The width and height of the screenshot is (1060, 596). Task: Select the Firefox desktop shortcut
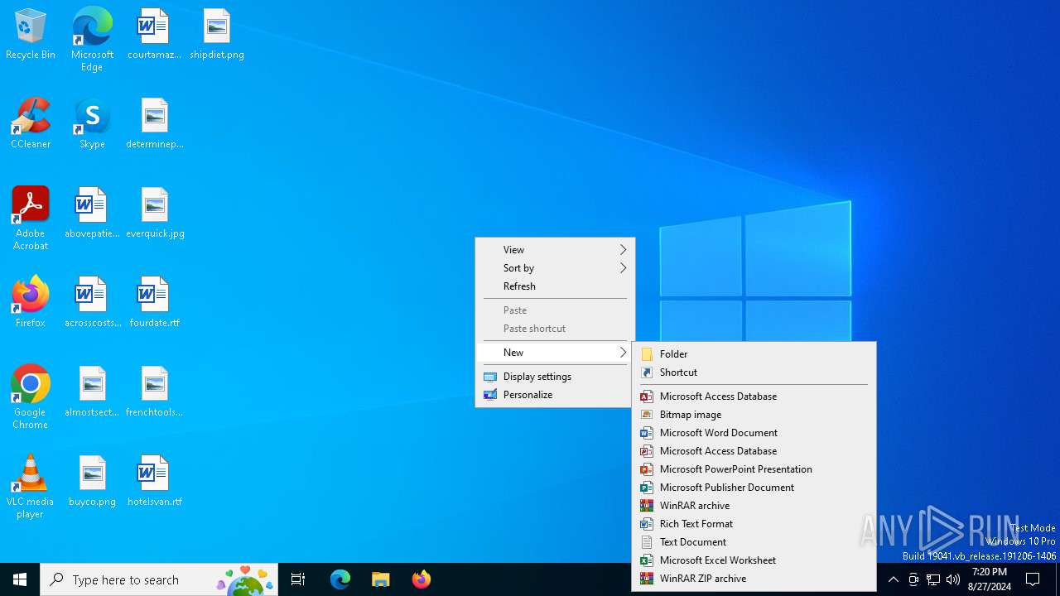coord(31,303)
